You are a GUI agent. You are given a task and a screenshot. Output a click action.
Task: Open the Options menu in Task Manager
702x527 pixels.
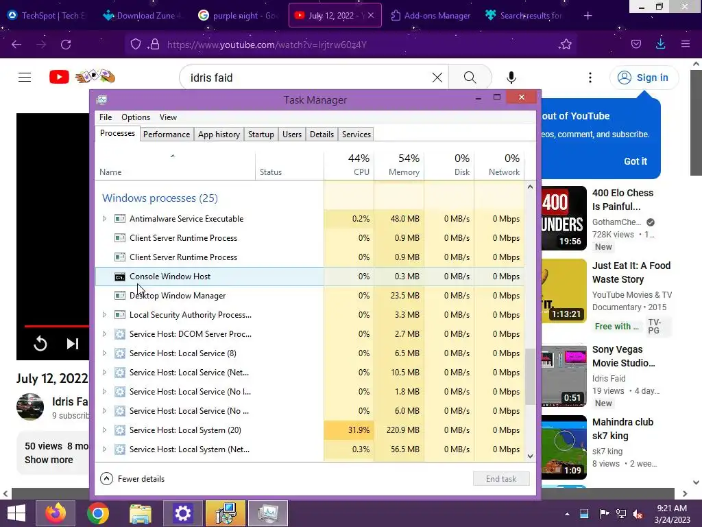(136, 117)
